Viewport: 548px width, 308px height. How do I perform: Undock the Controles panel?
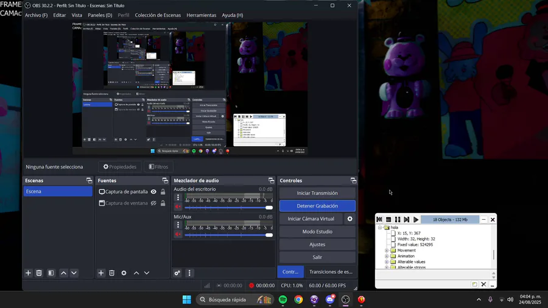tap(353, 181)
